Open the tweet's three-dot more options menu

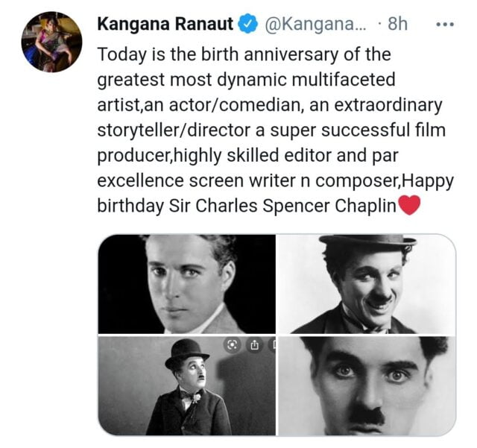click(445, 24)
